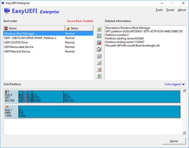189x148 pixels.
Task: Click the Partition number:2 line
Action: click(117, 35)
